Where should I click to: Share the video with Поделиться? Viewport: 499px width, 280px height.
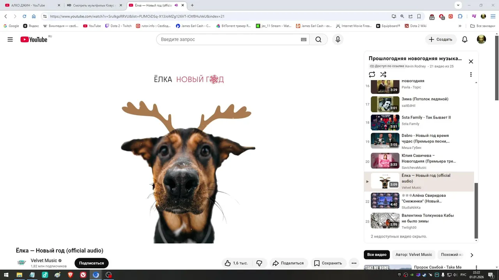(288, 263)
